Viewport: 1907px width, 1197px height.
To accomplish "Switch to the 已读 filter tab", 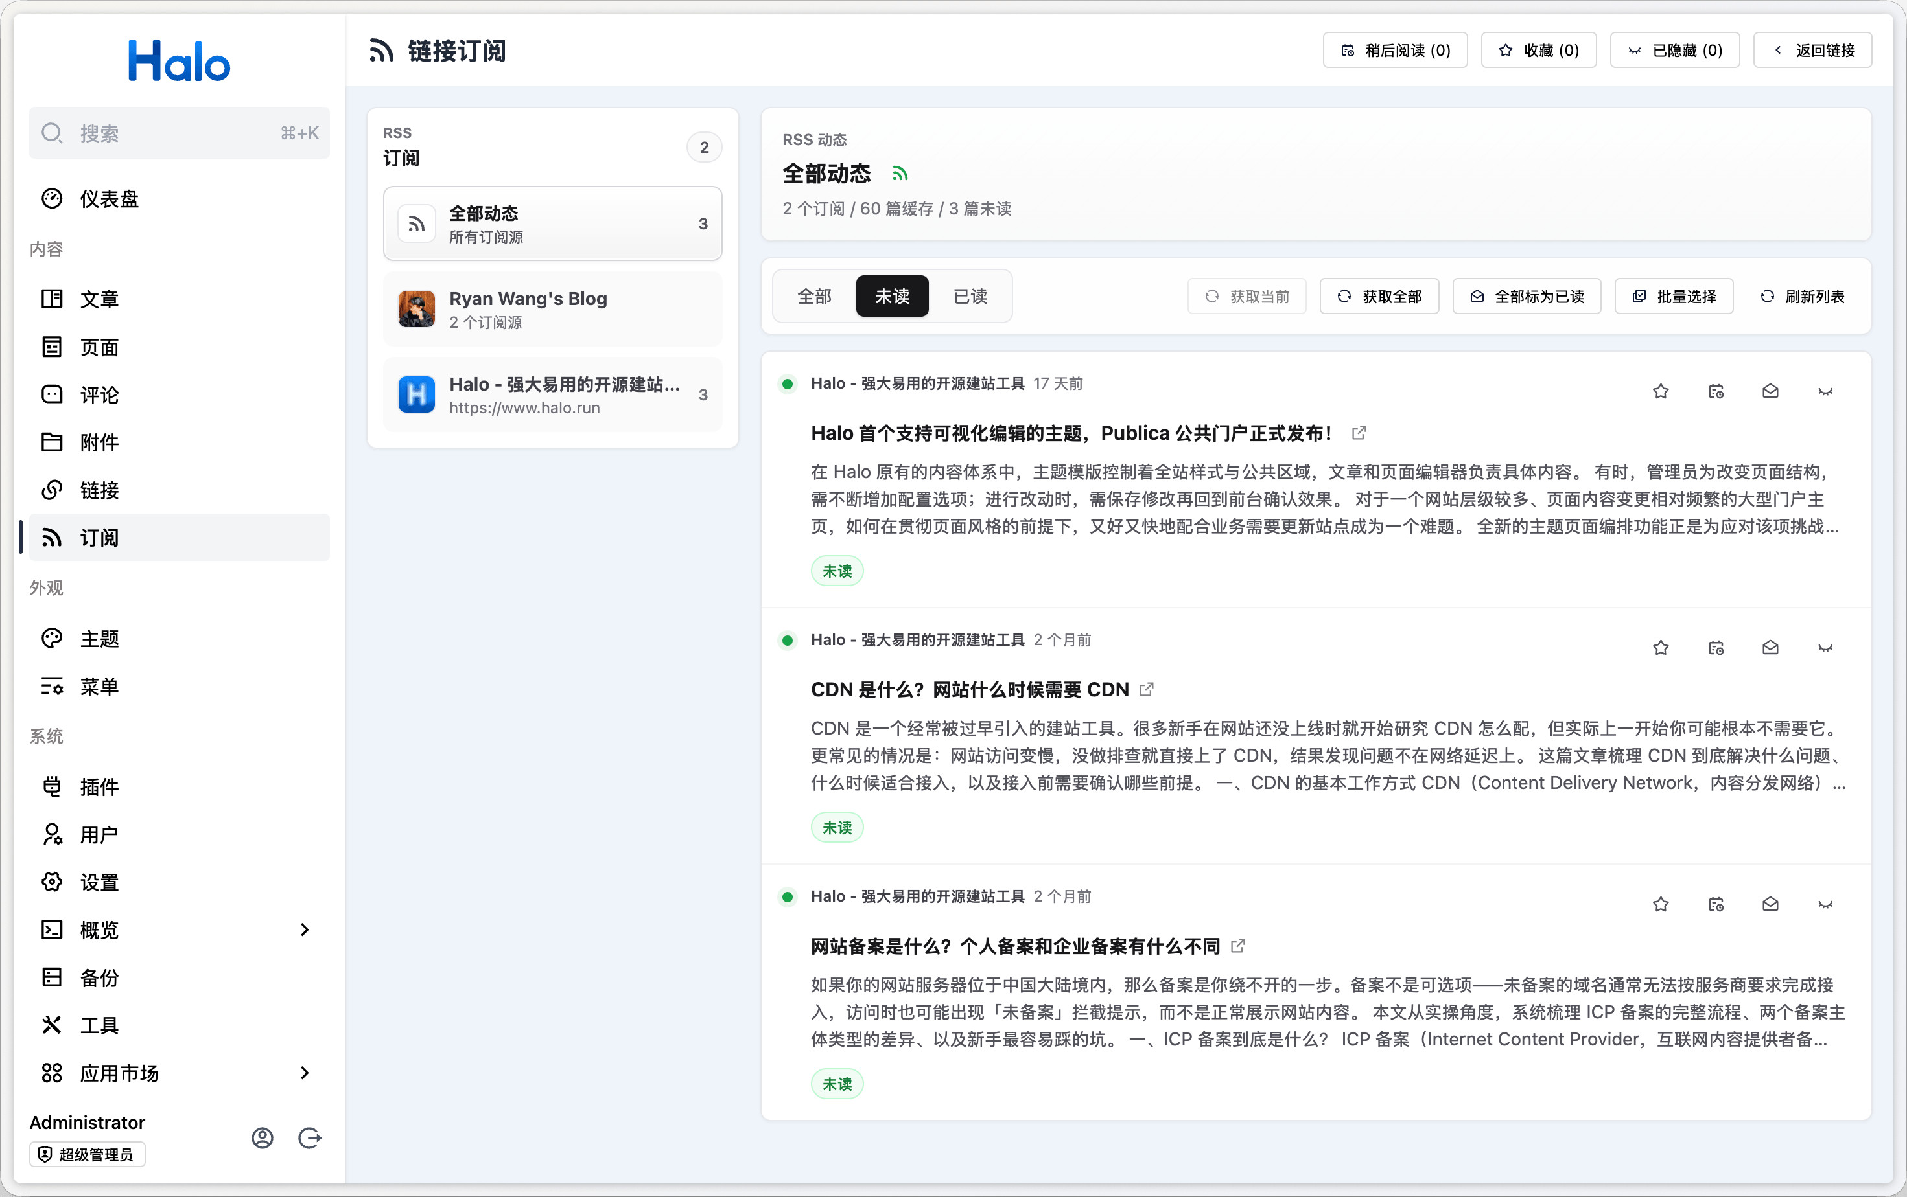I will (969, 296).
